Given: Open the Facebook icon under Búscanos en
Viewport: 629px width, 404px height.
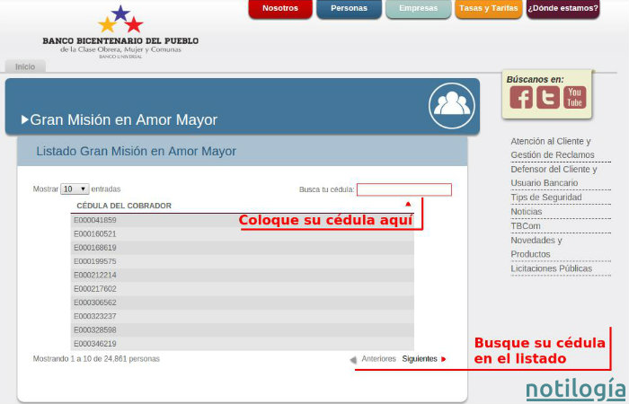Looking at the screenshot, I should pos(521,97).
